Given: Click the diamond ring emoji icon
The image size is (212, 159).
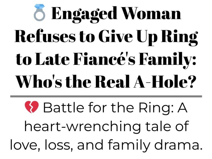Looking at the screenshot, I should point(39,12).
